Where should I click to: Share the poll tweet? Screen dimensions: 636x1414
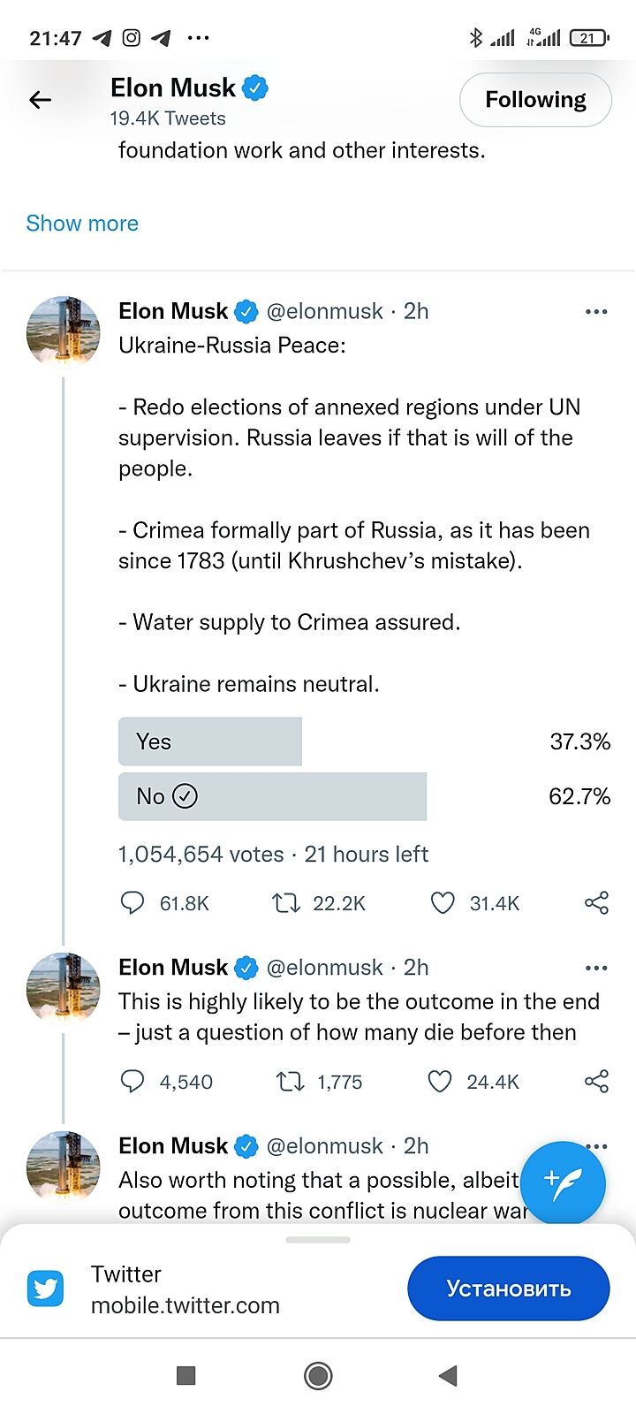(596, 902)
